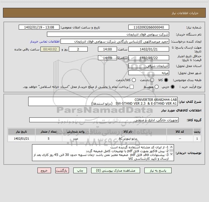Click the نام کالا column header

128,132
